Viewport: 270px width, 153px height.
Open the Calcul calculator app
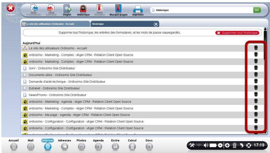pyautogui.click(x=132, y=147)
